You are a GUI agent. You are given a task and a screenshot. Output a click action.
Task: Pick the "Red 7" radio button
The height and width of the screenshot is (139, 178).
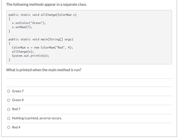coord(9,109)
